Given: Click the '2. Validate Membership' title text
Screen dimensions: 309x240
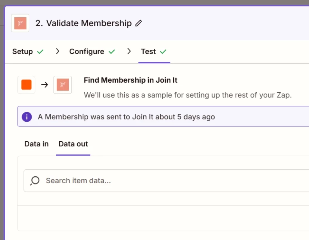Looking at the screenshot, I should point(83,23).
